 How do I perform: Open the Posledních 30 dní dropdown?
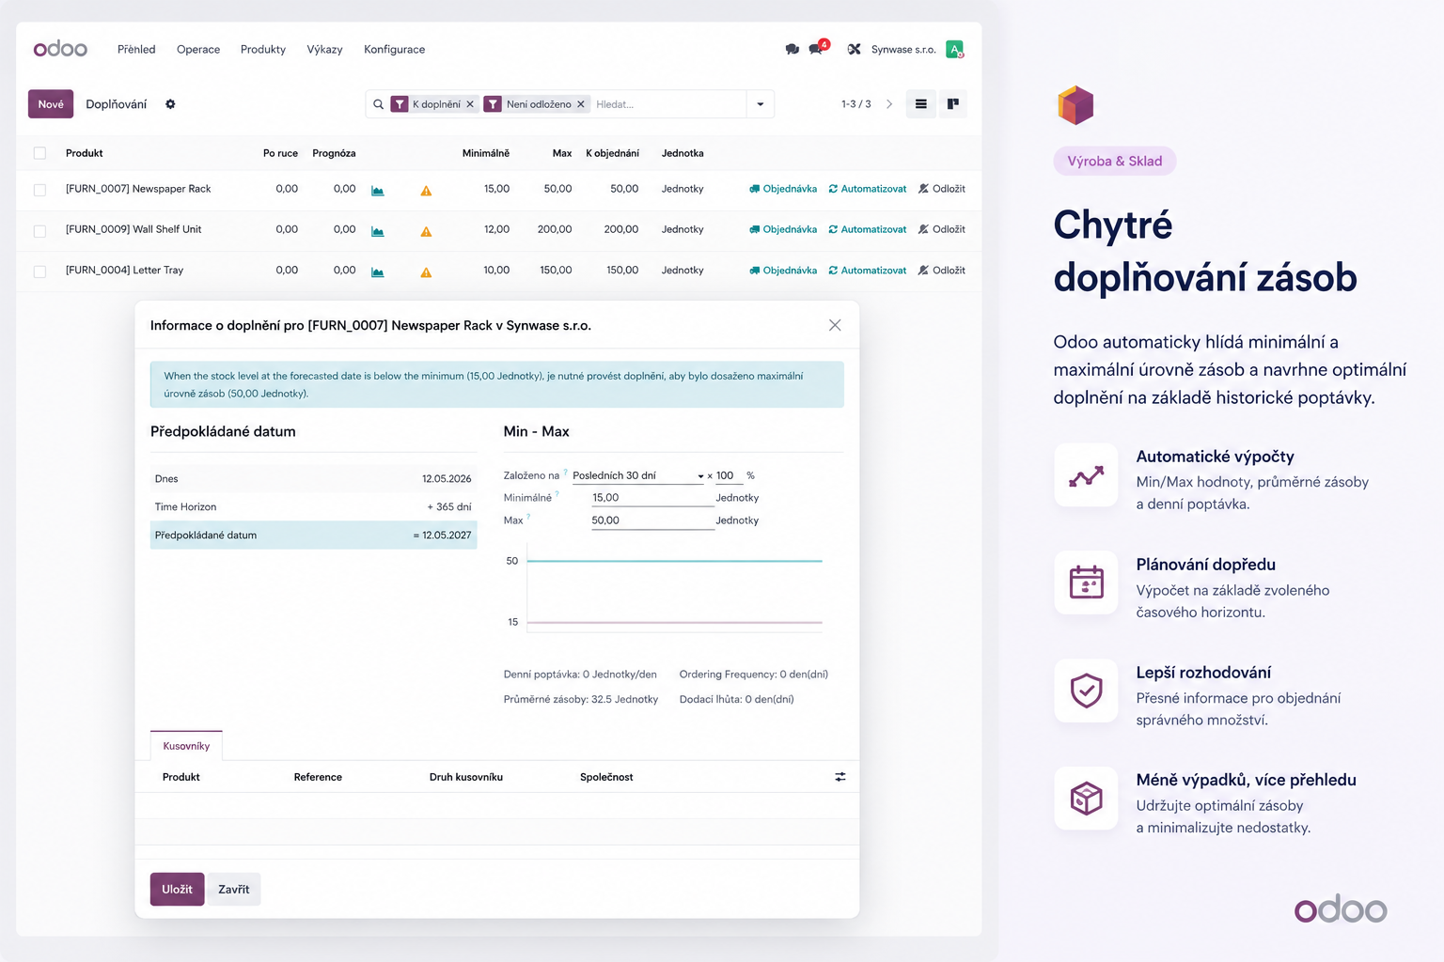(x=638, y=475)
